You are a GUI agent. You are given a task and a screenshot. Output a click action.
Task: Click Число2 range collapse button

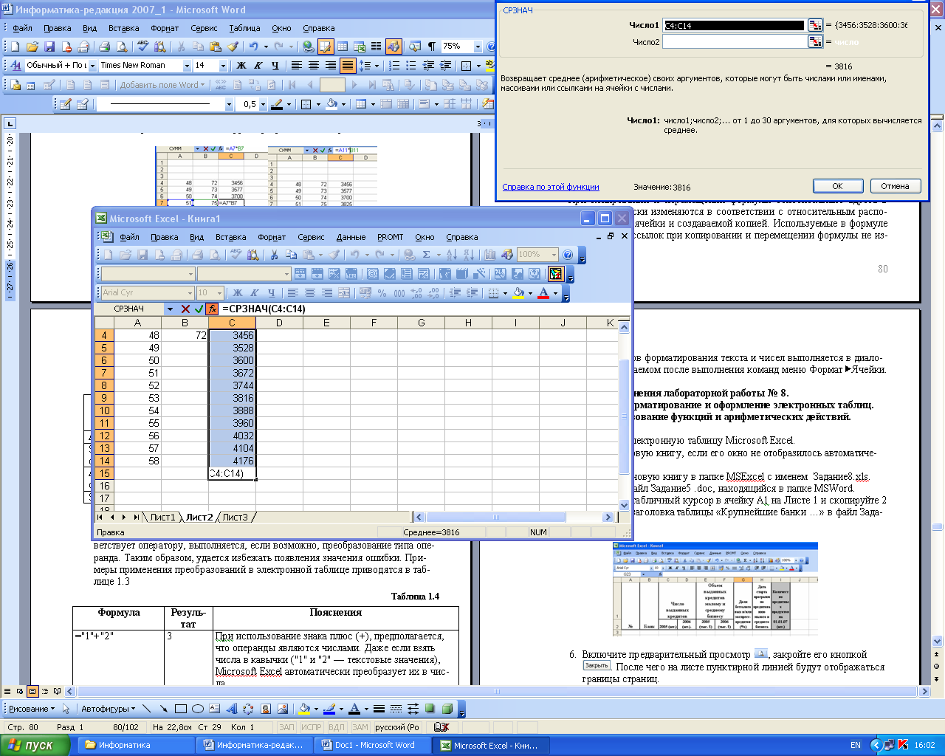coord(814,42)
